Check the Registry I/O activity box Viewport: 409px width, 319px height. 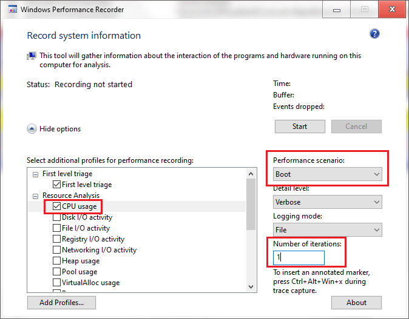click(x=56, y=238)
